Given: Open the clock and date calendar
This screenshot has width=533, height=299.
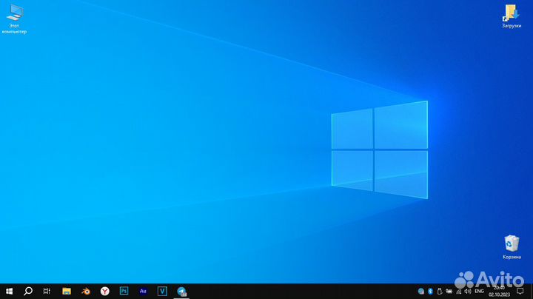Looking at the screenshot, I should [498, 291].
